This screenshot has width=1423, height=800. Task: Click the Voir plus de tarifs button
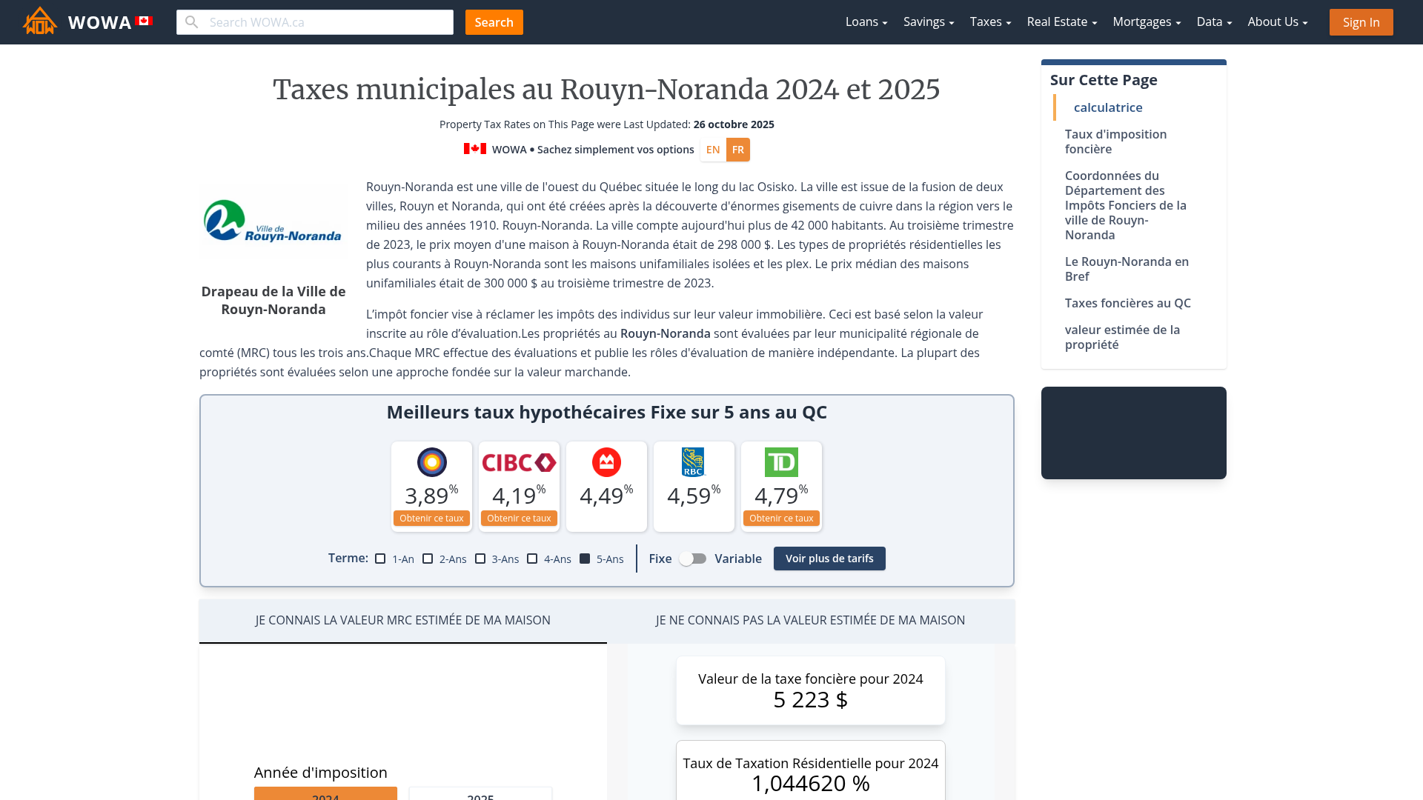coord(829,559)
